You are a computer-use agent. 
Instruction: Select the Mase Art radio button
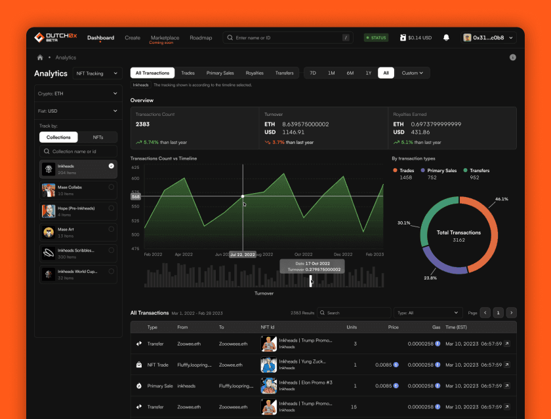[x=111, y=229]
